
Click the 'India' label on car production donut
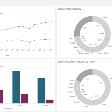pos(71,39)
